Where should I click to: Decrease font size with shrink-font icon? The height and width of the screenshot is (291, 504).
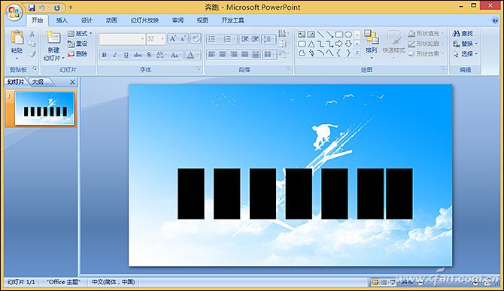pyautogui.click(x=184, y=39)
